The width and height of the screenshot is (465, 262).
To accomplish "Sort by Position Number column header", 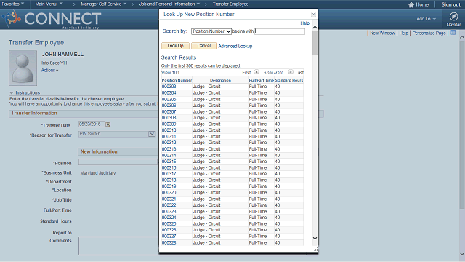I will (177, 80).
